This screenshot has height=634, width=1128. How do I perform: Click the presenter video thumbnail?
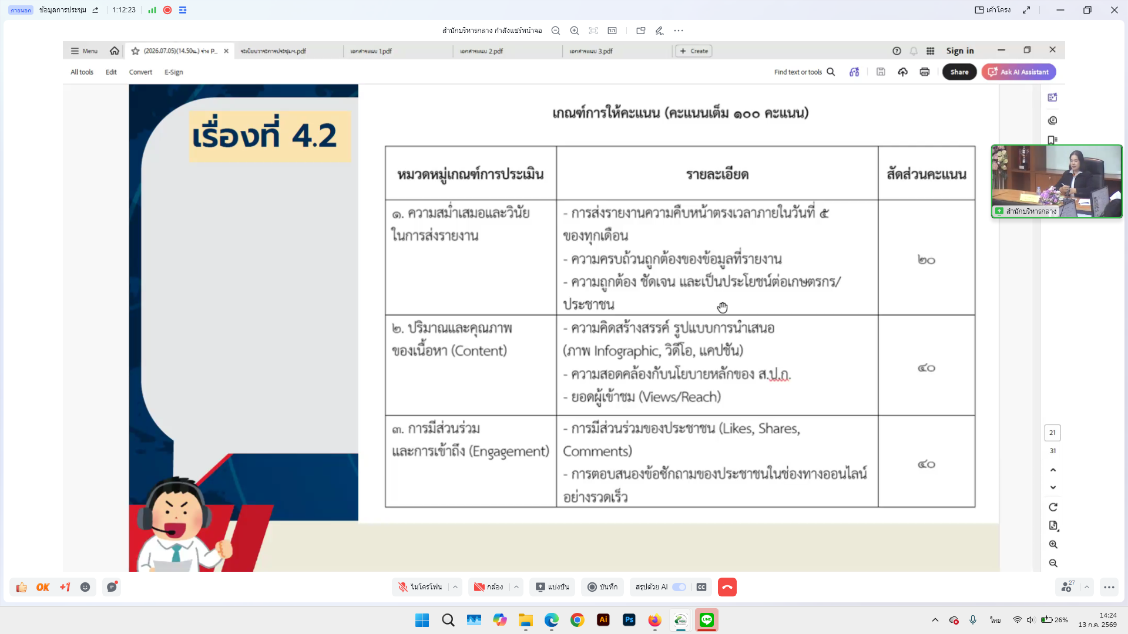point(1056,181)
